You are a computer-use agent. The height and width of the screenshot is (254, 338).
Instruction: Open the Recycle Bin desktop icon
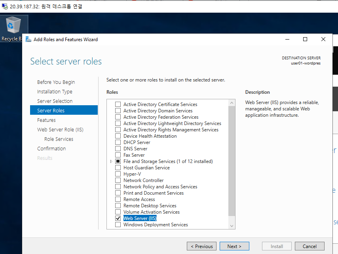point(13,28)
